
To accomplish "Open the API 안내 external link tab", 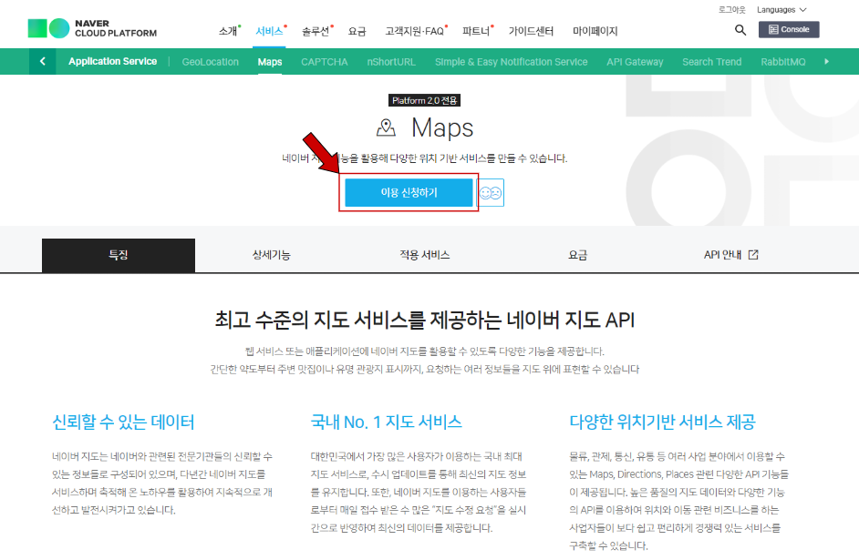I will [730, 255].
